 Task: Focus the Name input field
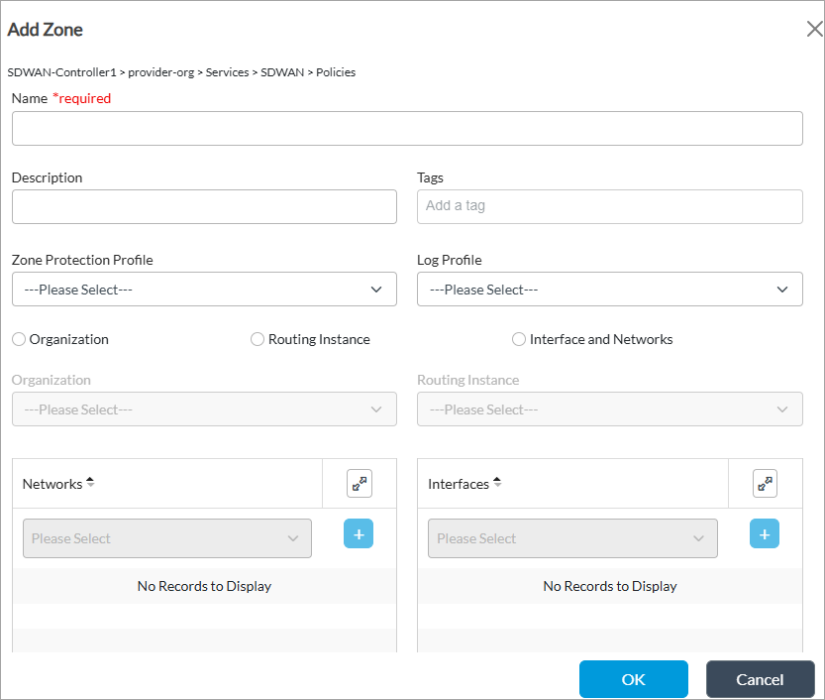pyautogui.click(x=407, y=129)
